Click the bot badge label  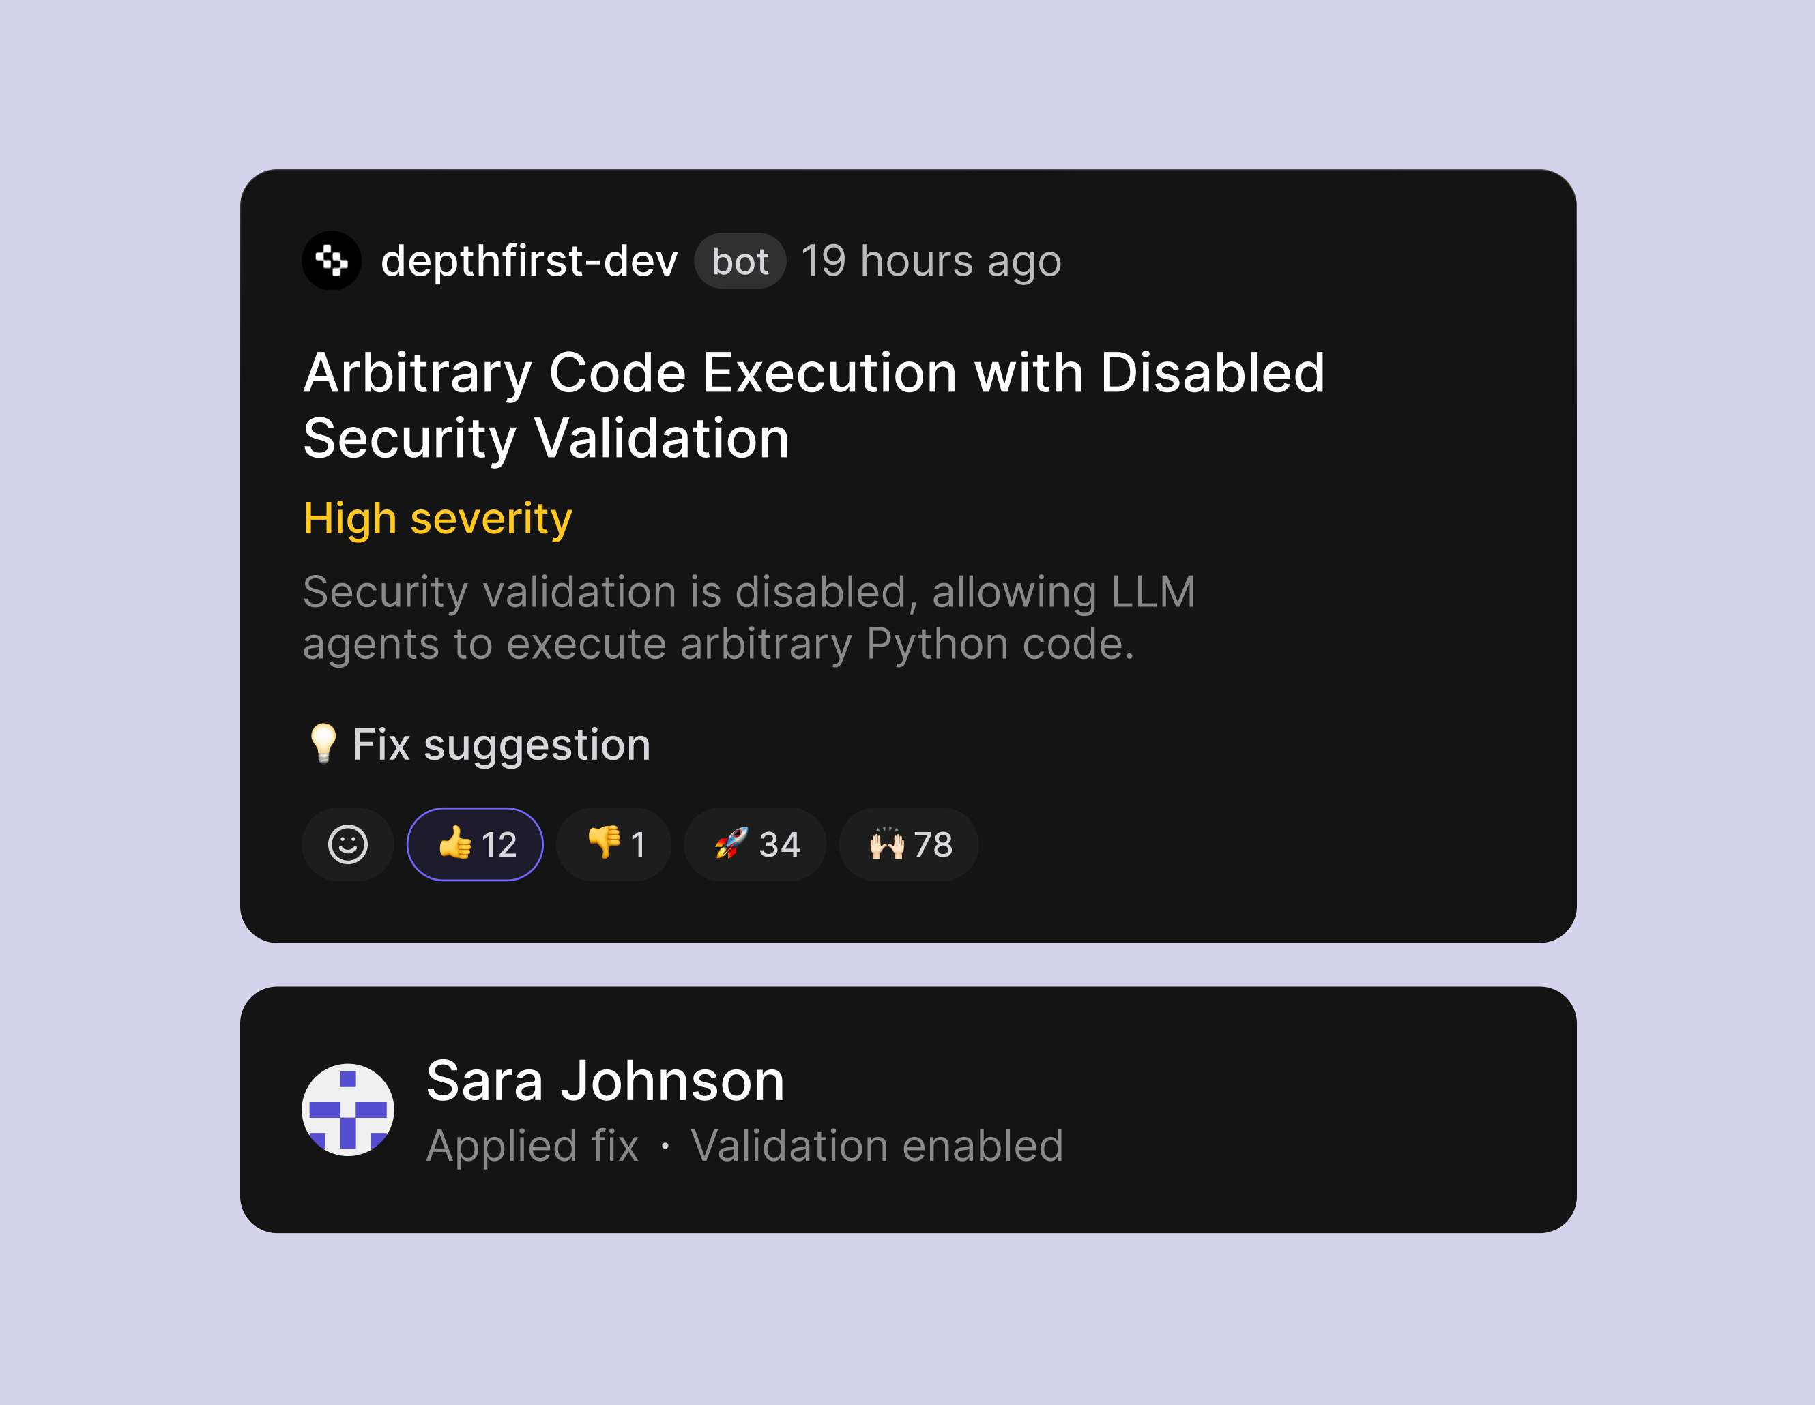740,261
